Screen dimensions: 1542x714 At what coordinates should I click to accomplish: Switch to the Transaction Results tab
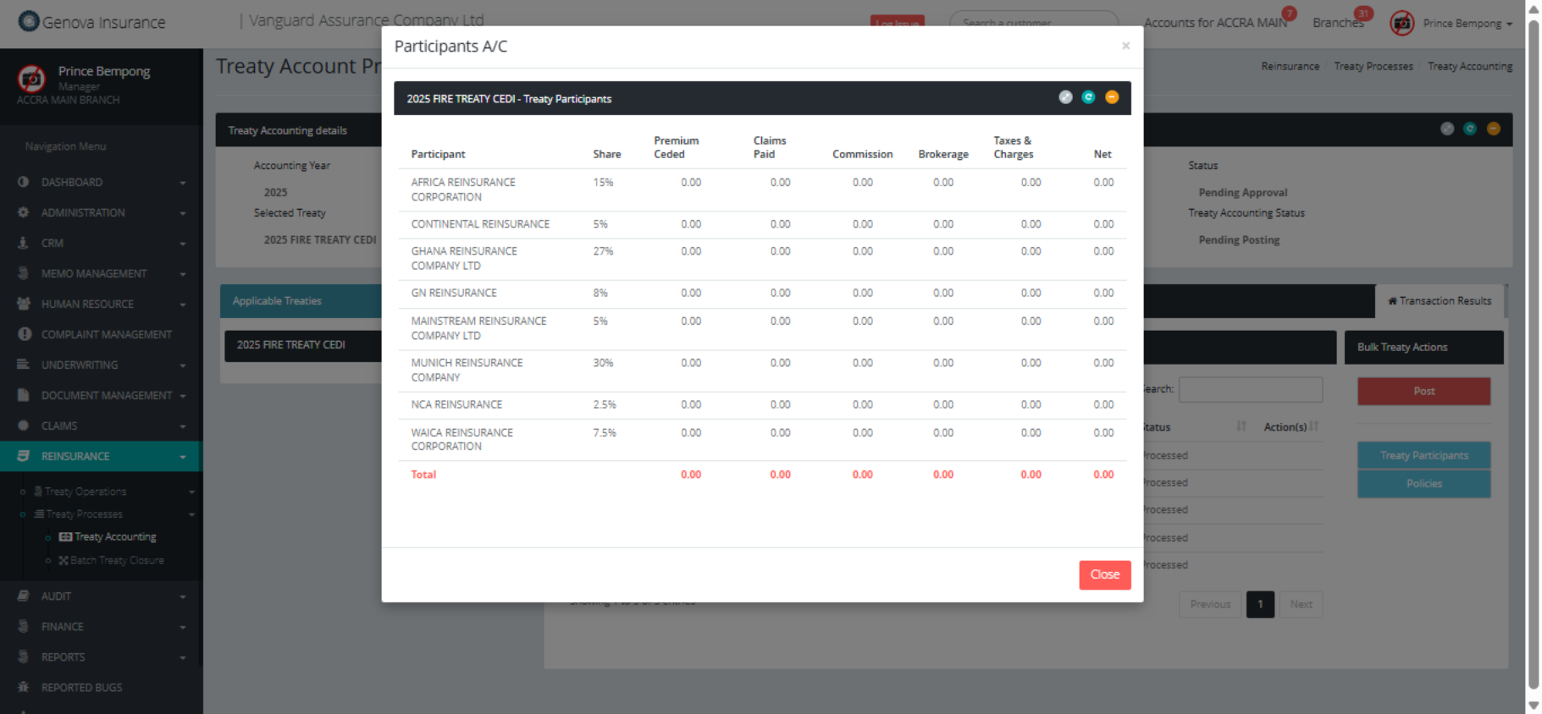(x=1439, y=301)
